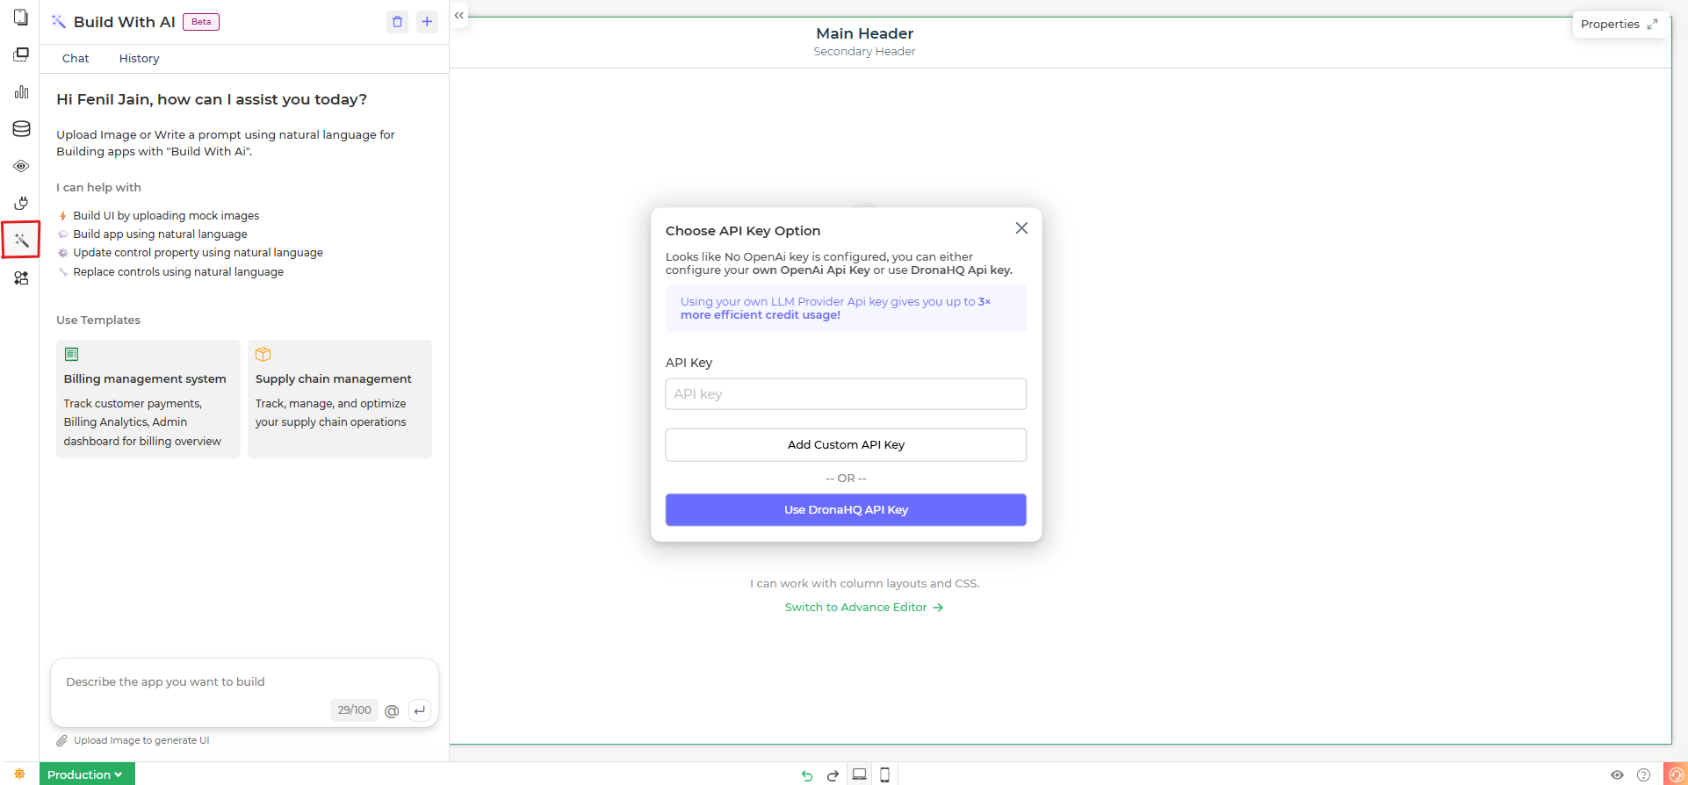The height and width of the screenshot is (785, 1688).
Task: Click the redo arrow in bottom bar
Action: pos(833,774)
